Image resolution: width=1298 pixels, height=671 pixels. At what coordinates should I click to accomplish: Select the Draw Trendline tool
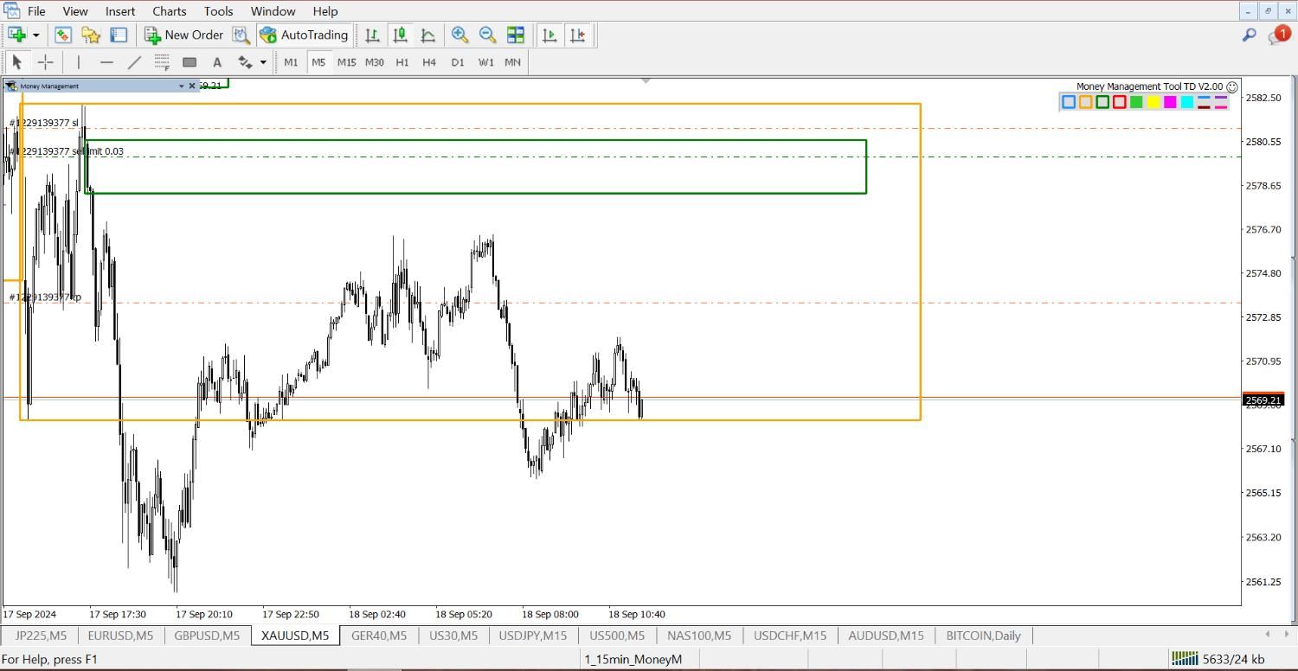[134, 62]
